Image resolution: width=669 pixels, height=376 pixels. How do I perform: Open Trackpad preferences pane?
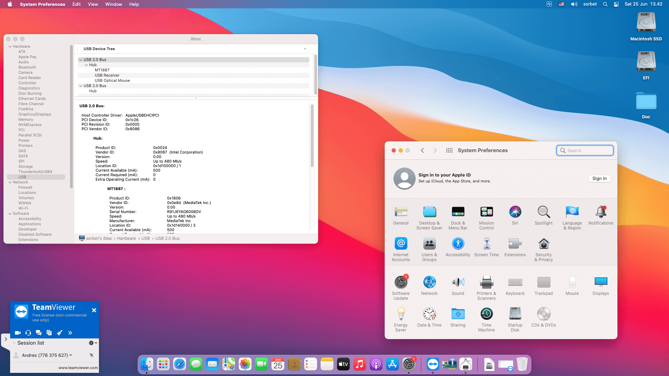544,286
